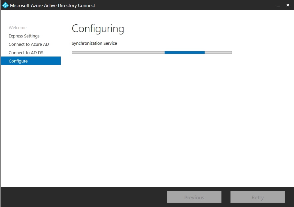Image resolution: width=294 pixels, height=207 pixels.
Task: Switch to Connect to AD DS step
Action: [26, 53]
